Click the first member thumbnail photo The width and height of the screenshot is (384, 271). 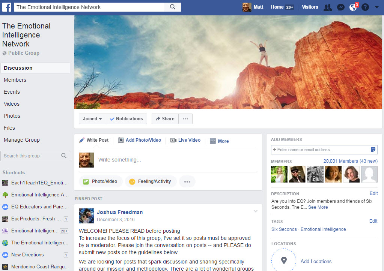coord(279,174)
